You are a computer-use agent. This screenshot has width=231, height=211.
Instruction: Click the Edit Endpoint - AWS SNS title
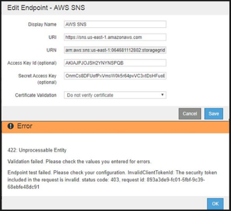46,8
